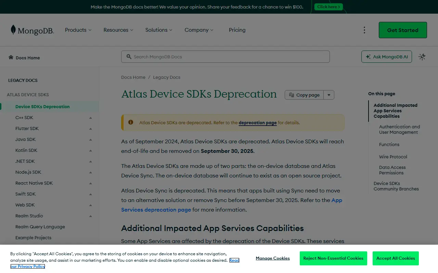Click the Docs Home breadcrumb link

click(133, 77)
